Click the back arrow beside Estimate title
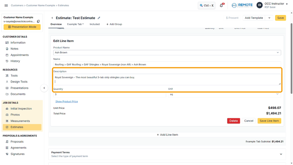The height and width of the screenshot is (165, 293). (52, 18)
